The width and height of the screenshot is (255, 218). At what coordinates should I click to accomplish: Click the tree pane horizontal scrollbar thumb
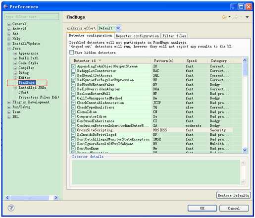click(x=30, y=198)
